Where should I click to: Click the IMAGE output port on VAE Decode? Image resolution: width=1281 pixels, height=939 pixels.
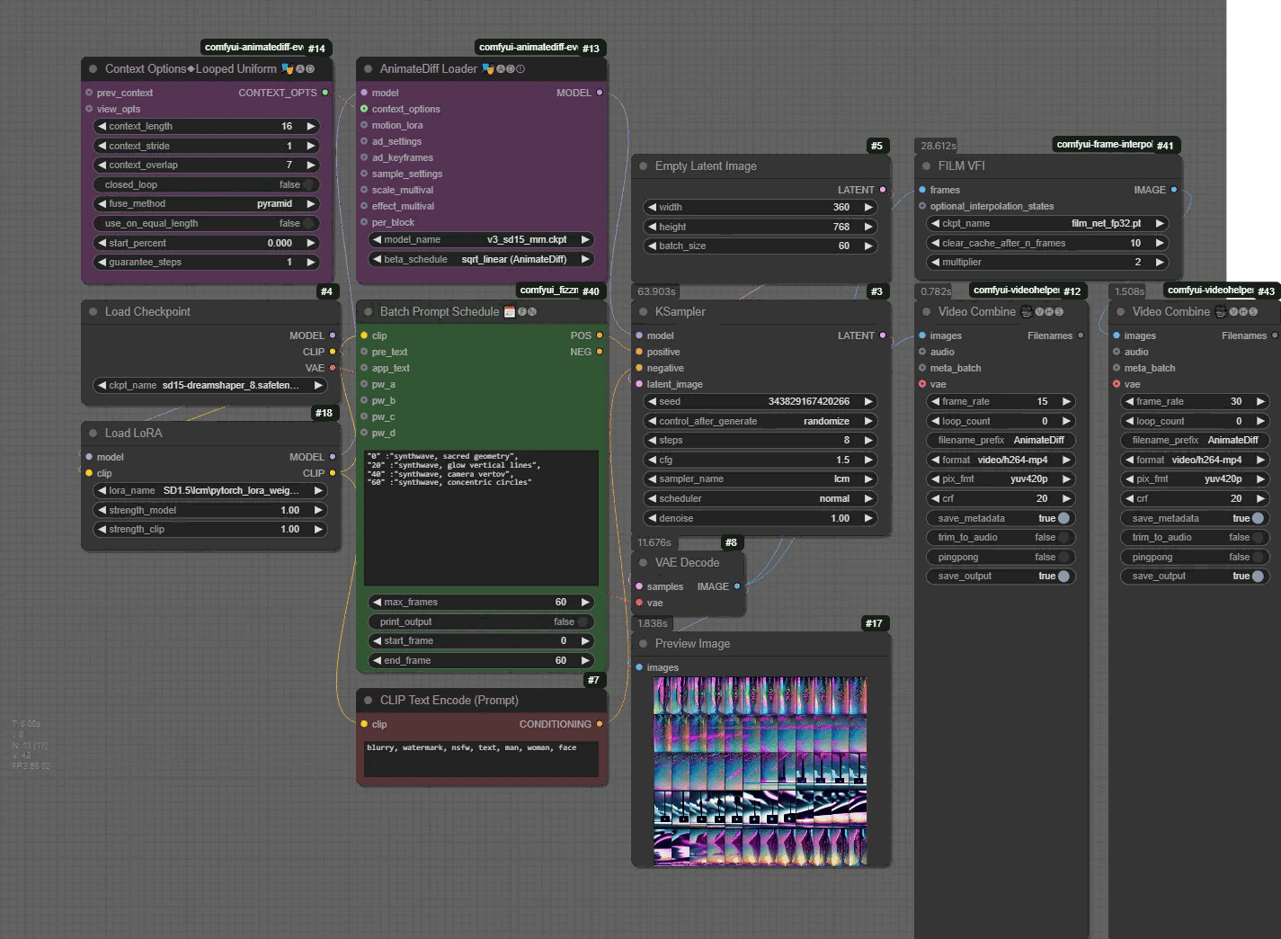(737, 586)
